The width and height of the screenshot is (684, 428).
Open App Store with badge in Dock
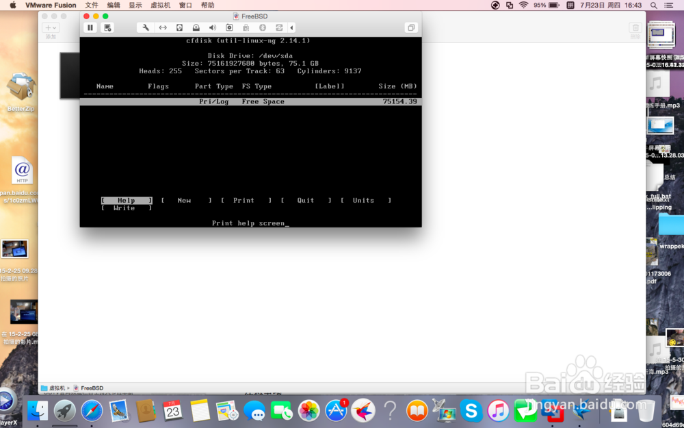click(336, 411)
